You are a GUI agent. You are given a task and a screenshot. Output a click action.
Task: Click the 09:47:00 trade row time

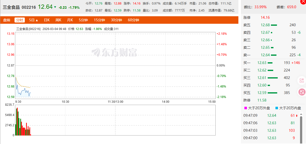250,138
